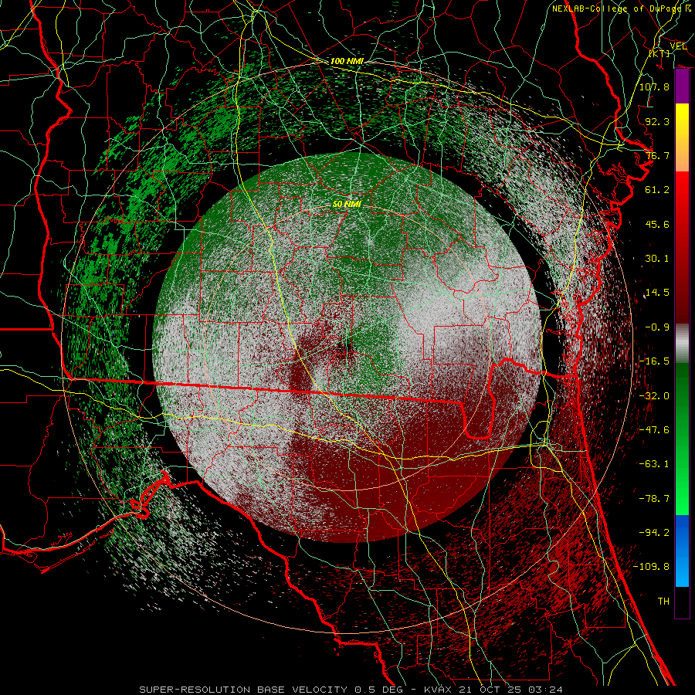Image resolution: width=695 pixels, height=695 pixels.
Task: Pick the blue segment of the velocity color bar
Action: (x=682, y=551)
